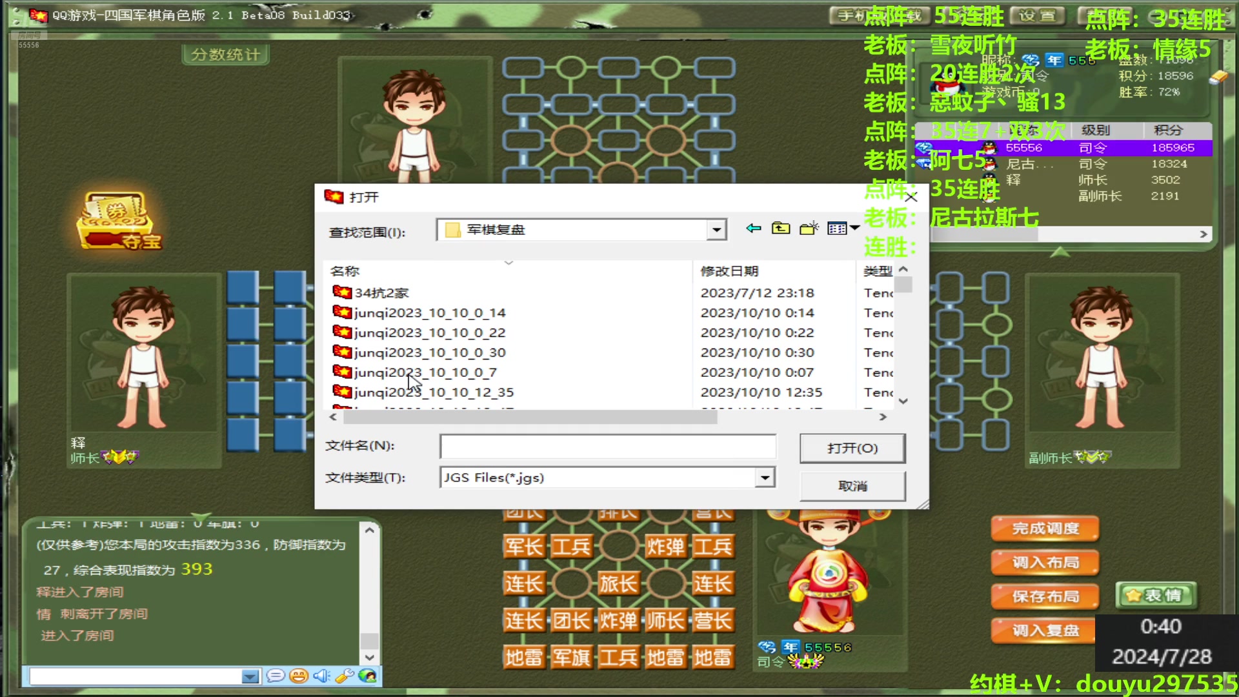Click the up-one-level folder icon
This screenshot has height=697, width=1239.
coord(781,228)
